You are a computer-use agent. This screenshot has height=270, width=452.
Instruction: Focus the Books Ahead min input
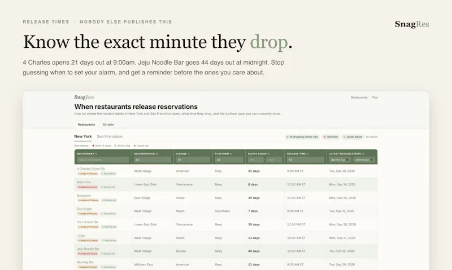(256, 160)
